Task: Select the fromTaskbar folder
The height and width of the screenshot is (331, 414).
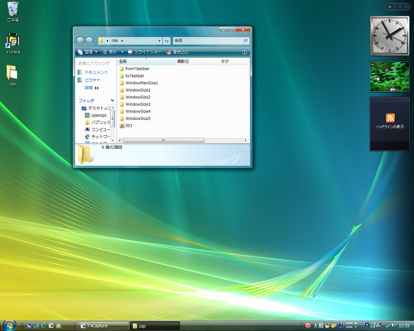Action: tap(135, 69)
